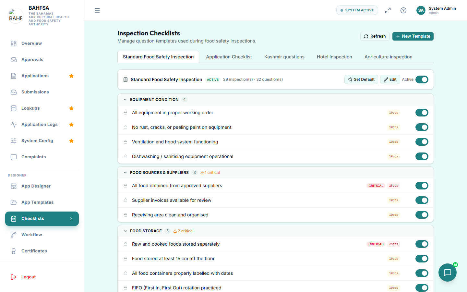Toggle Receiving area clean and organised
Image resolution: width=467 pixels, height=292 pixels.
tap(422, 215)
